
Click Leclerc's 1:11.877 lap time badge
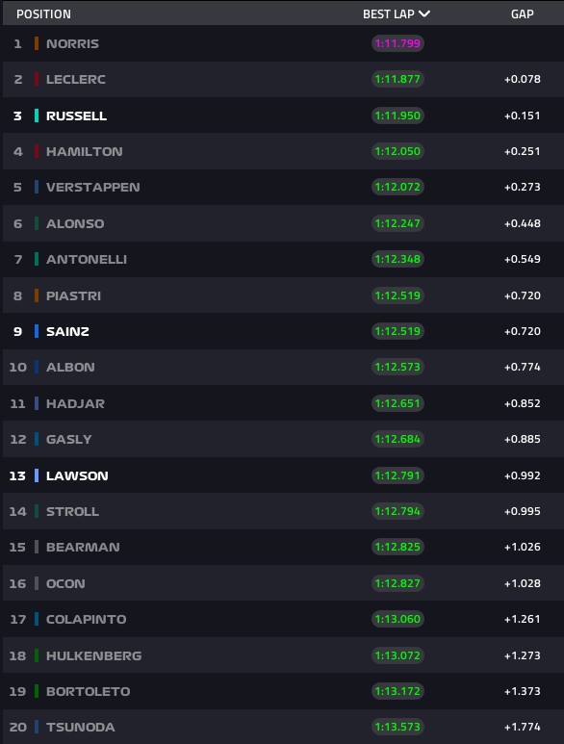click(x=397, y=79)
